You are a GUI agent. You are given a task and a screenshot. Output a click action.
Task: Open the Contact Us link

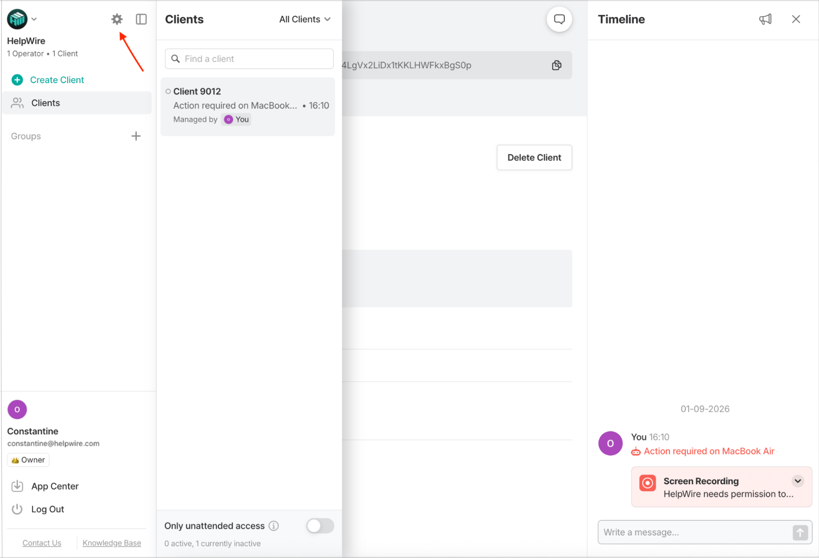42,543
